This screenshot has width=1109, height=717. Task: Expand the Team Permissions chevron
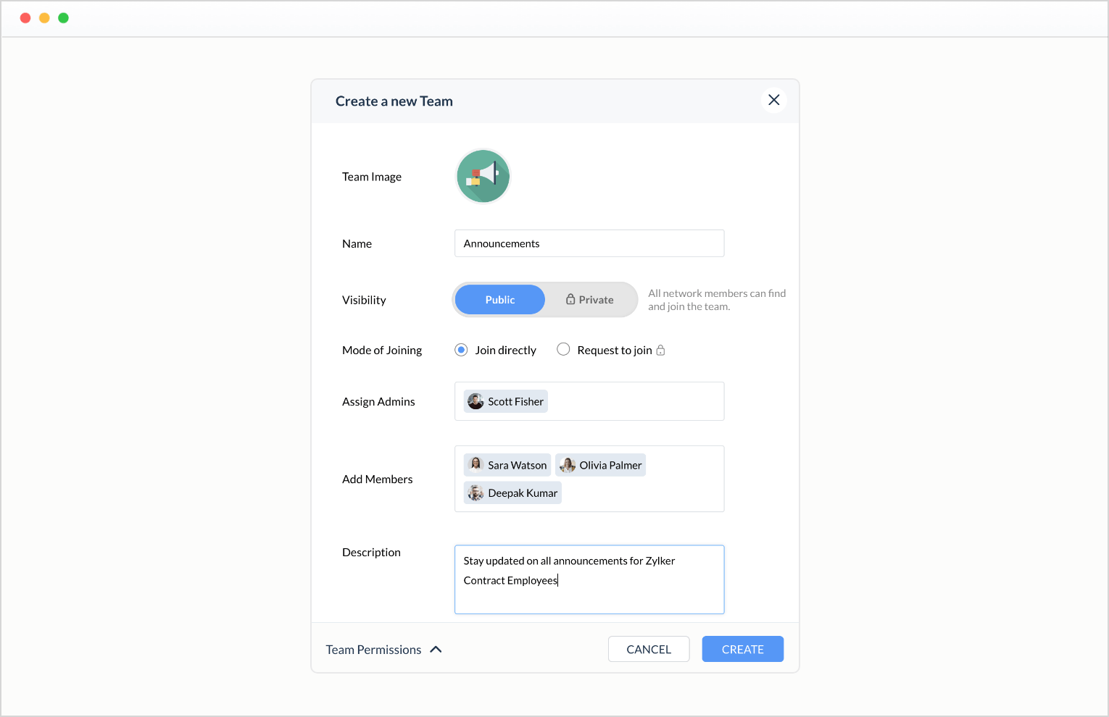(436, 650)
